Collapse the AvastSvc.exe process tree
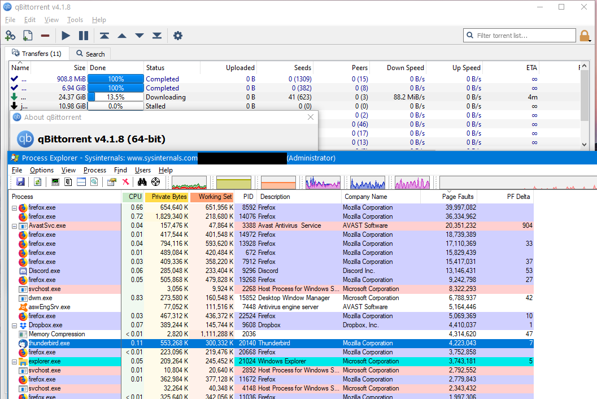Image resolution: width=597 pixels, height=399 pixels. (14, 226)
